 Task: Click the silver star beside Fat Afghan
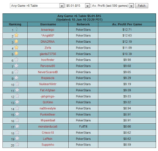[17, 90]
